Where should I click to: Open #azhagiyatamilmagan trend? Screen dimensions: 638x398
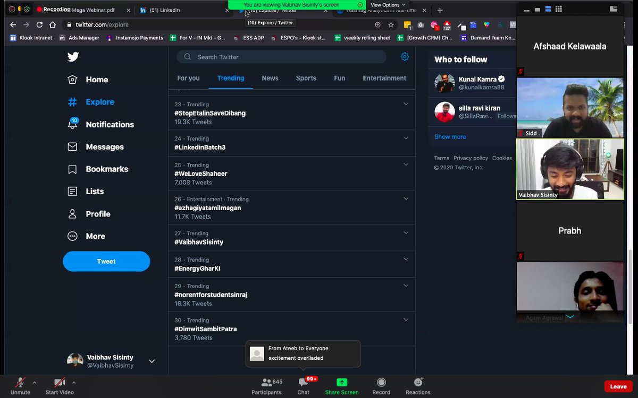click(208, 208)
